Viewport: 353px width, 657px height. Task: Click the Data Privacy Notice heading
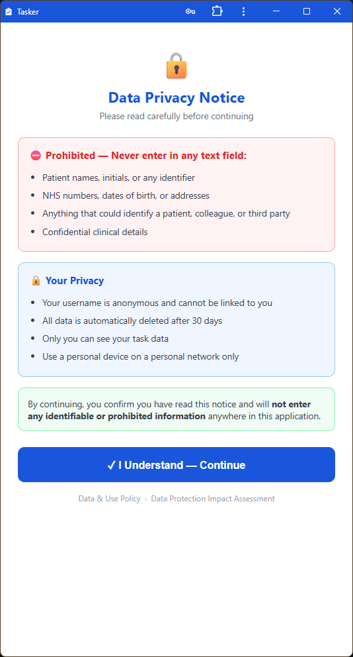click(x=176, y=97)
